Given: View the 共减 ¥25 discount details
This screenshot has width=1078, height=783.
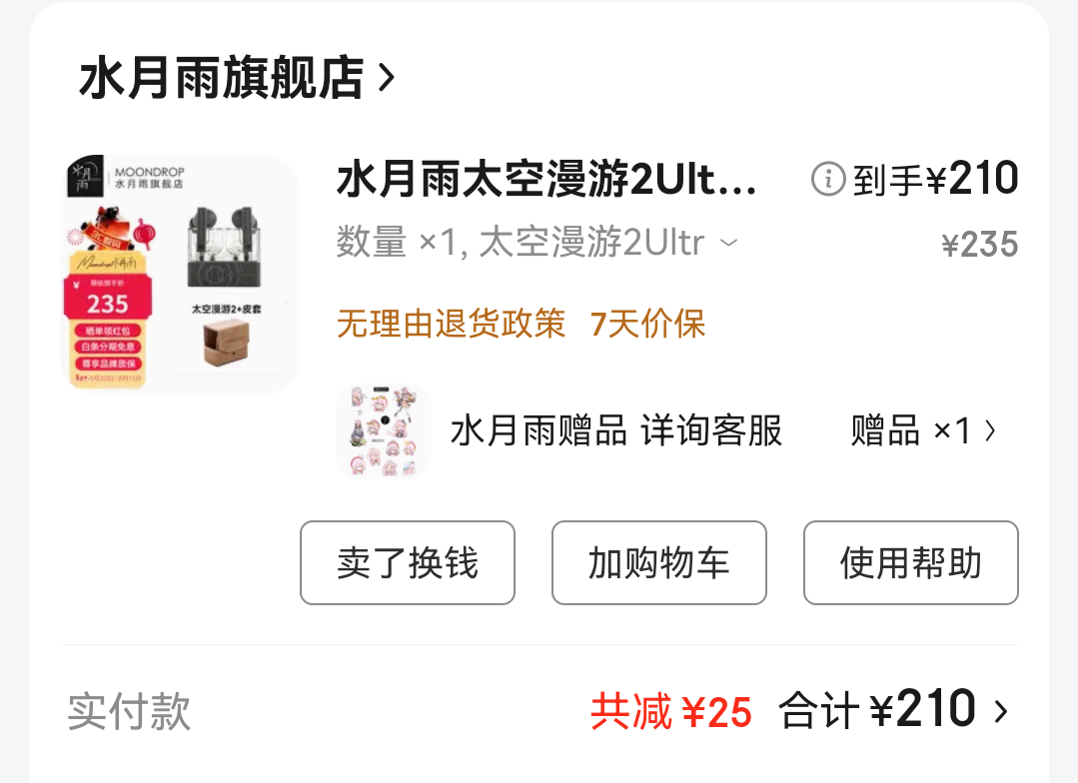Looking at the screenshot, I should [x=671, y=711].
